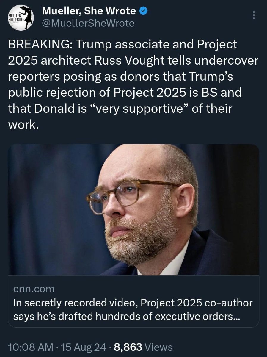Click the 10:08 AM timestamp
267x357 pixels.
point(31,347)
